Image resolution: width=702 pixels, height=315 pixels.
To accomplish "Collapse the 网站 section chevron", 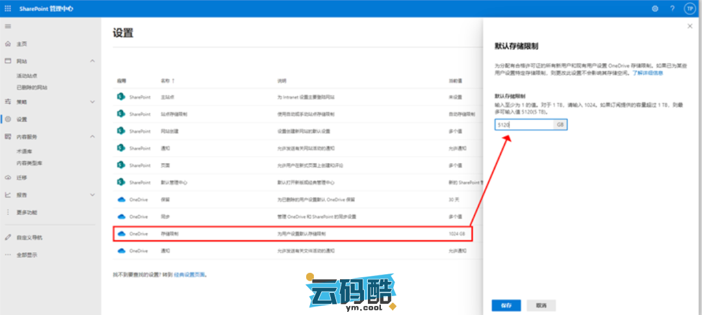I will tap(92, 61).
